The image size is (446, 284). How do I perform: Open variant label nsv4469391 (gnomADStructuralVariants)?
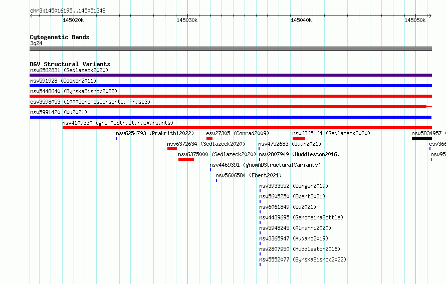[x=265, y=165]
